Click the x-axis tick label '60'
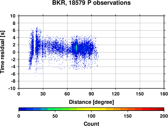The width and height of the screenshot is (168, 126). click(67, 94)
